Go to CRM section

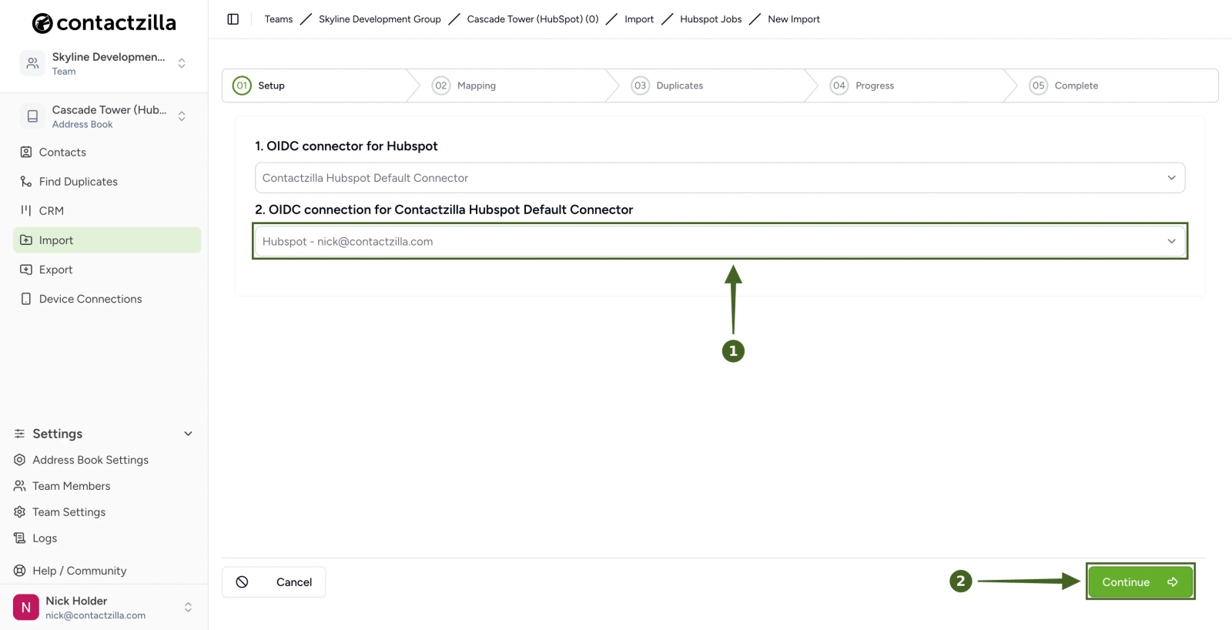(x=107, y=211)
